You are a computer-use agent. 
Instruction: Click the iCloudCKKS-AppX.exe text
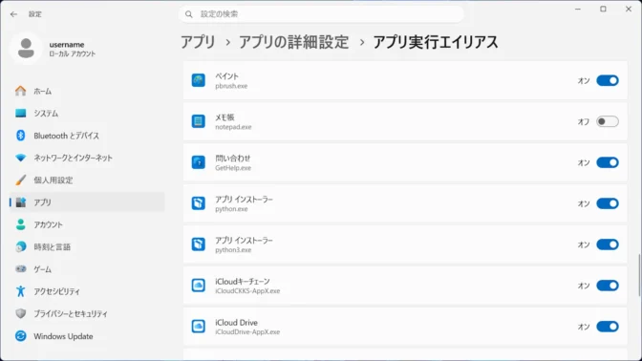point(247,291)
